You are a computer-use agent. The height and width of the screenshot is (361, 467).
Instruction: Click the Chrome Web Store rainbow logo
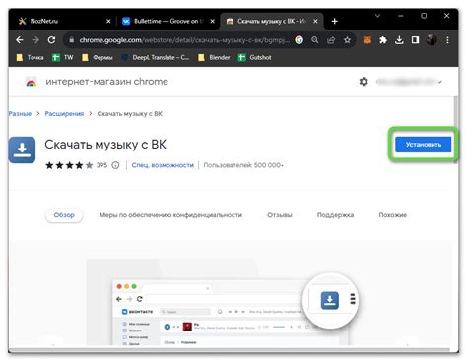(x=32, y=82)
